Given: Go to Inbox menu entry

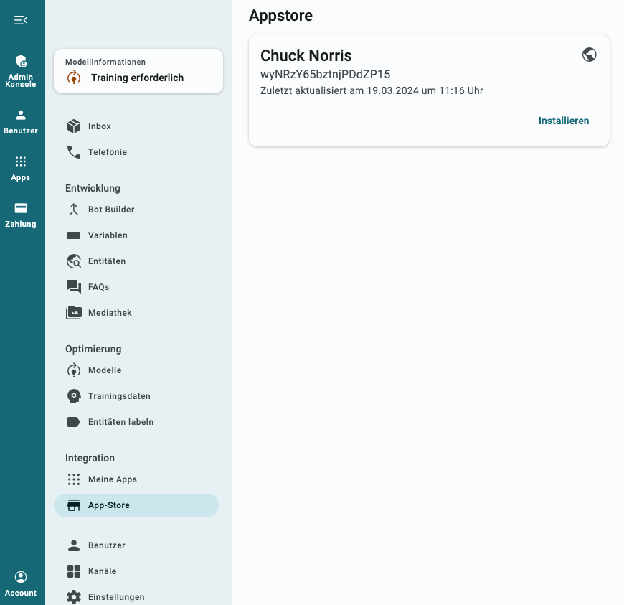Looking at the screenshot, I should [136, 126].
